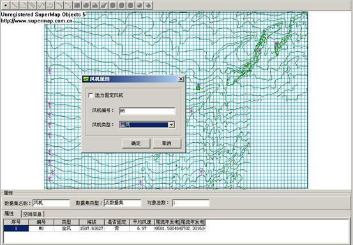The image size is (353, 245).
Task: Select the parallelogram drawing tool
Action: [104, 5]
